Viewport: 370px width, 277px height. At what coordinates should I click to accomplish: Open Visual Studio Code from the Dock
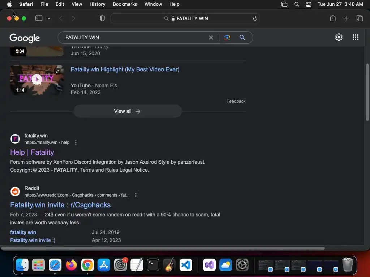click(186, 265)
